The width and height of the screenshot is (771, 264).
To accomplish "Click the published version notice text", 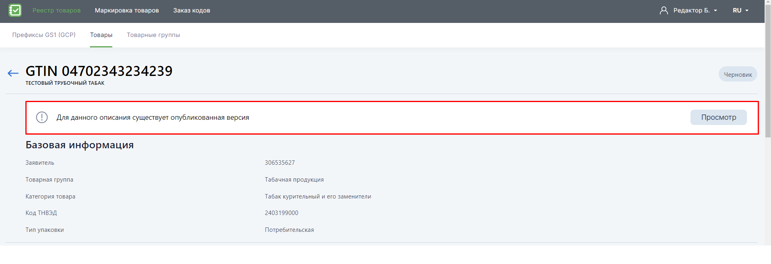I will [x=153, y=117].
